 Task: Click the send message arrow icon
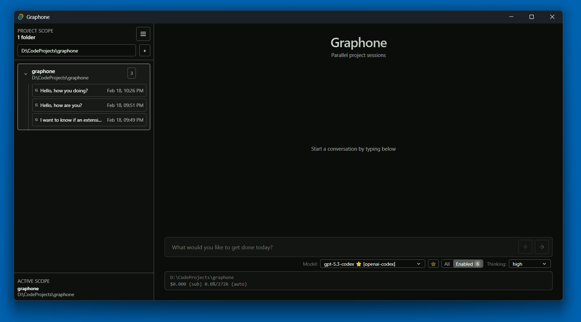tap(542, 247)
